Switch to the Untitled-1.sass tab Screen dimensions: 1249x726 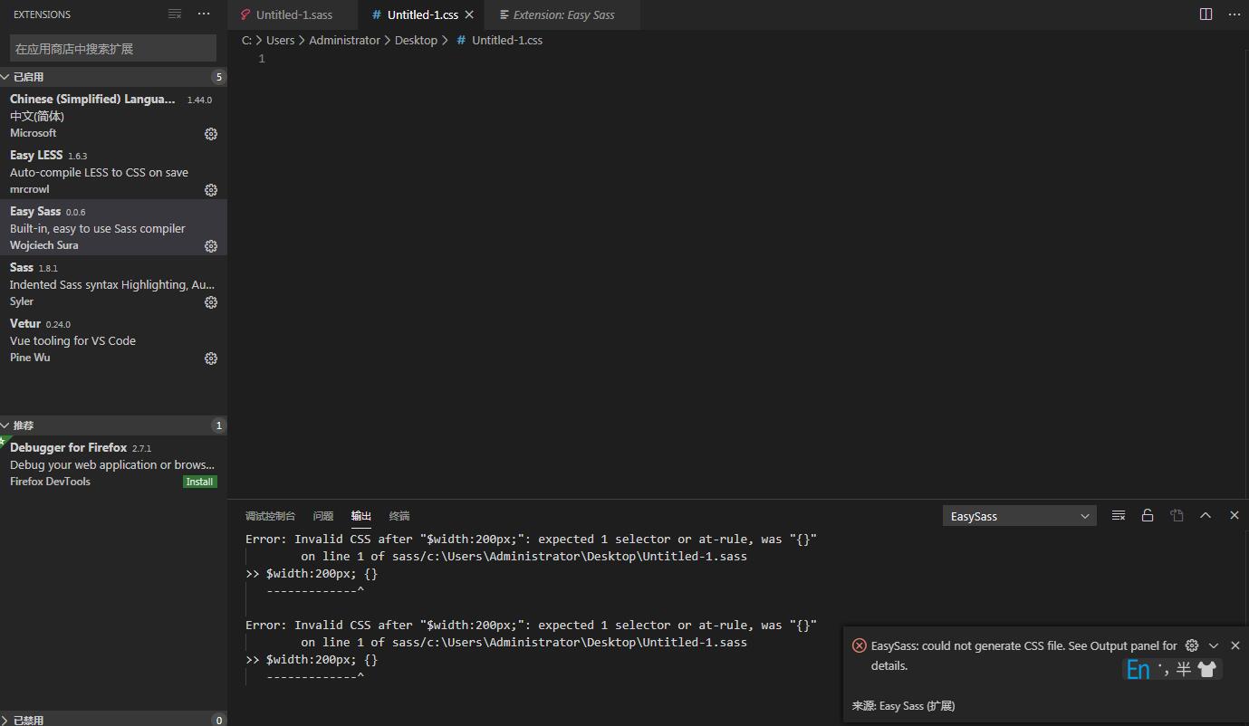pos(293,14)
